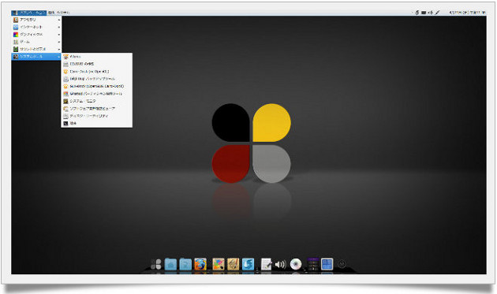Launch ディスク・ユーティリティ from the submenu

97,116
